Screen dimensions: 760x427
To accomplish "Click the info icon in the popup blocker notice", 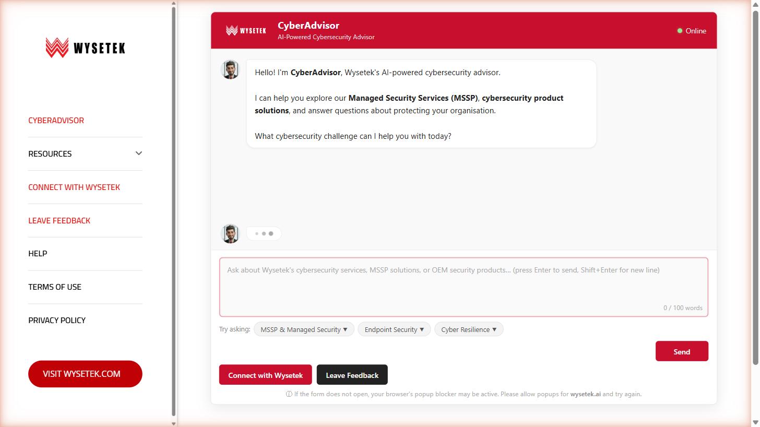I will point(288,394).
